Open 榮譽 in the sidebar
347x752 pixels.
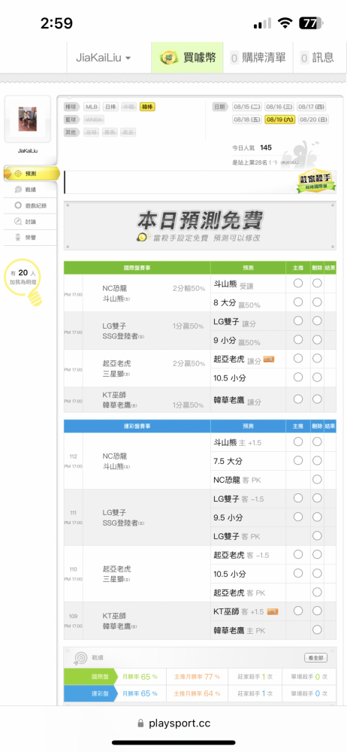pos(30,238)
